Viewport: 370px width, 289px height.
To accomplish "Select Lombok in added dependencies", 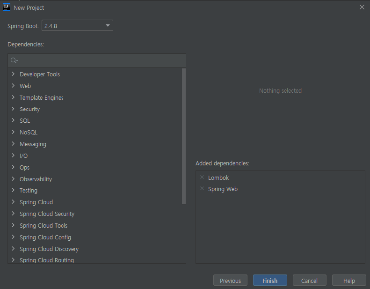I will pyautogui.click(x=218, y=178).
